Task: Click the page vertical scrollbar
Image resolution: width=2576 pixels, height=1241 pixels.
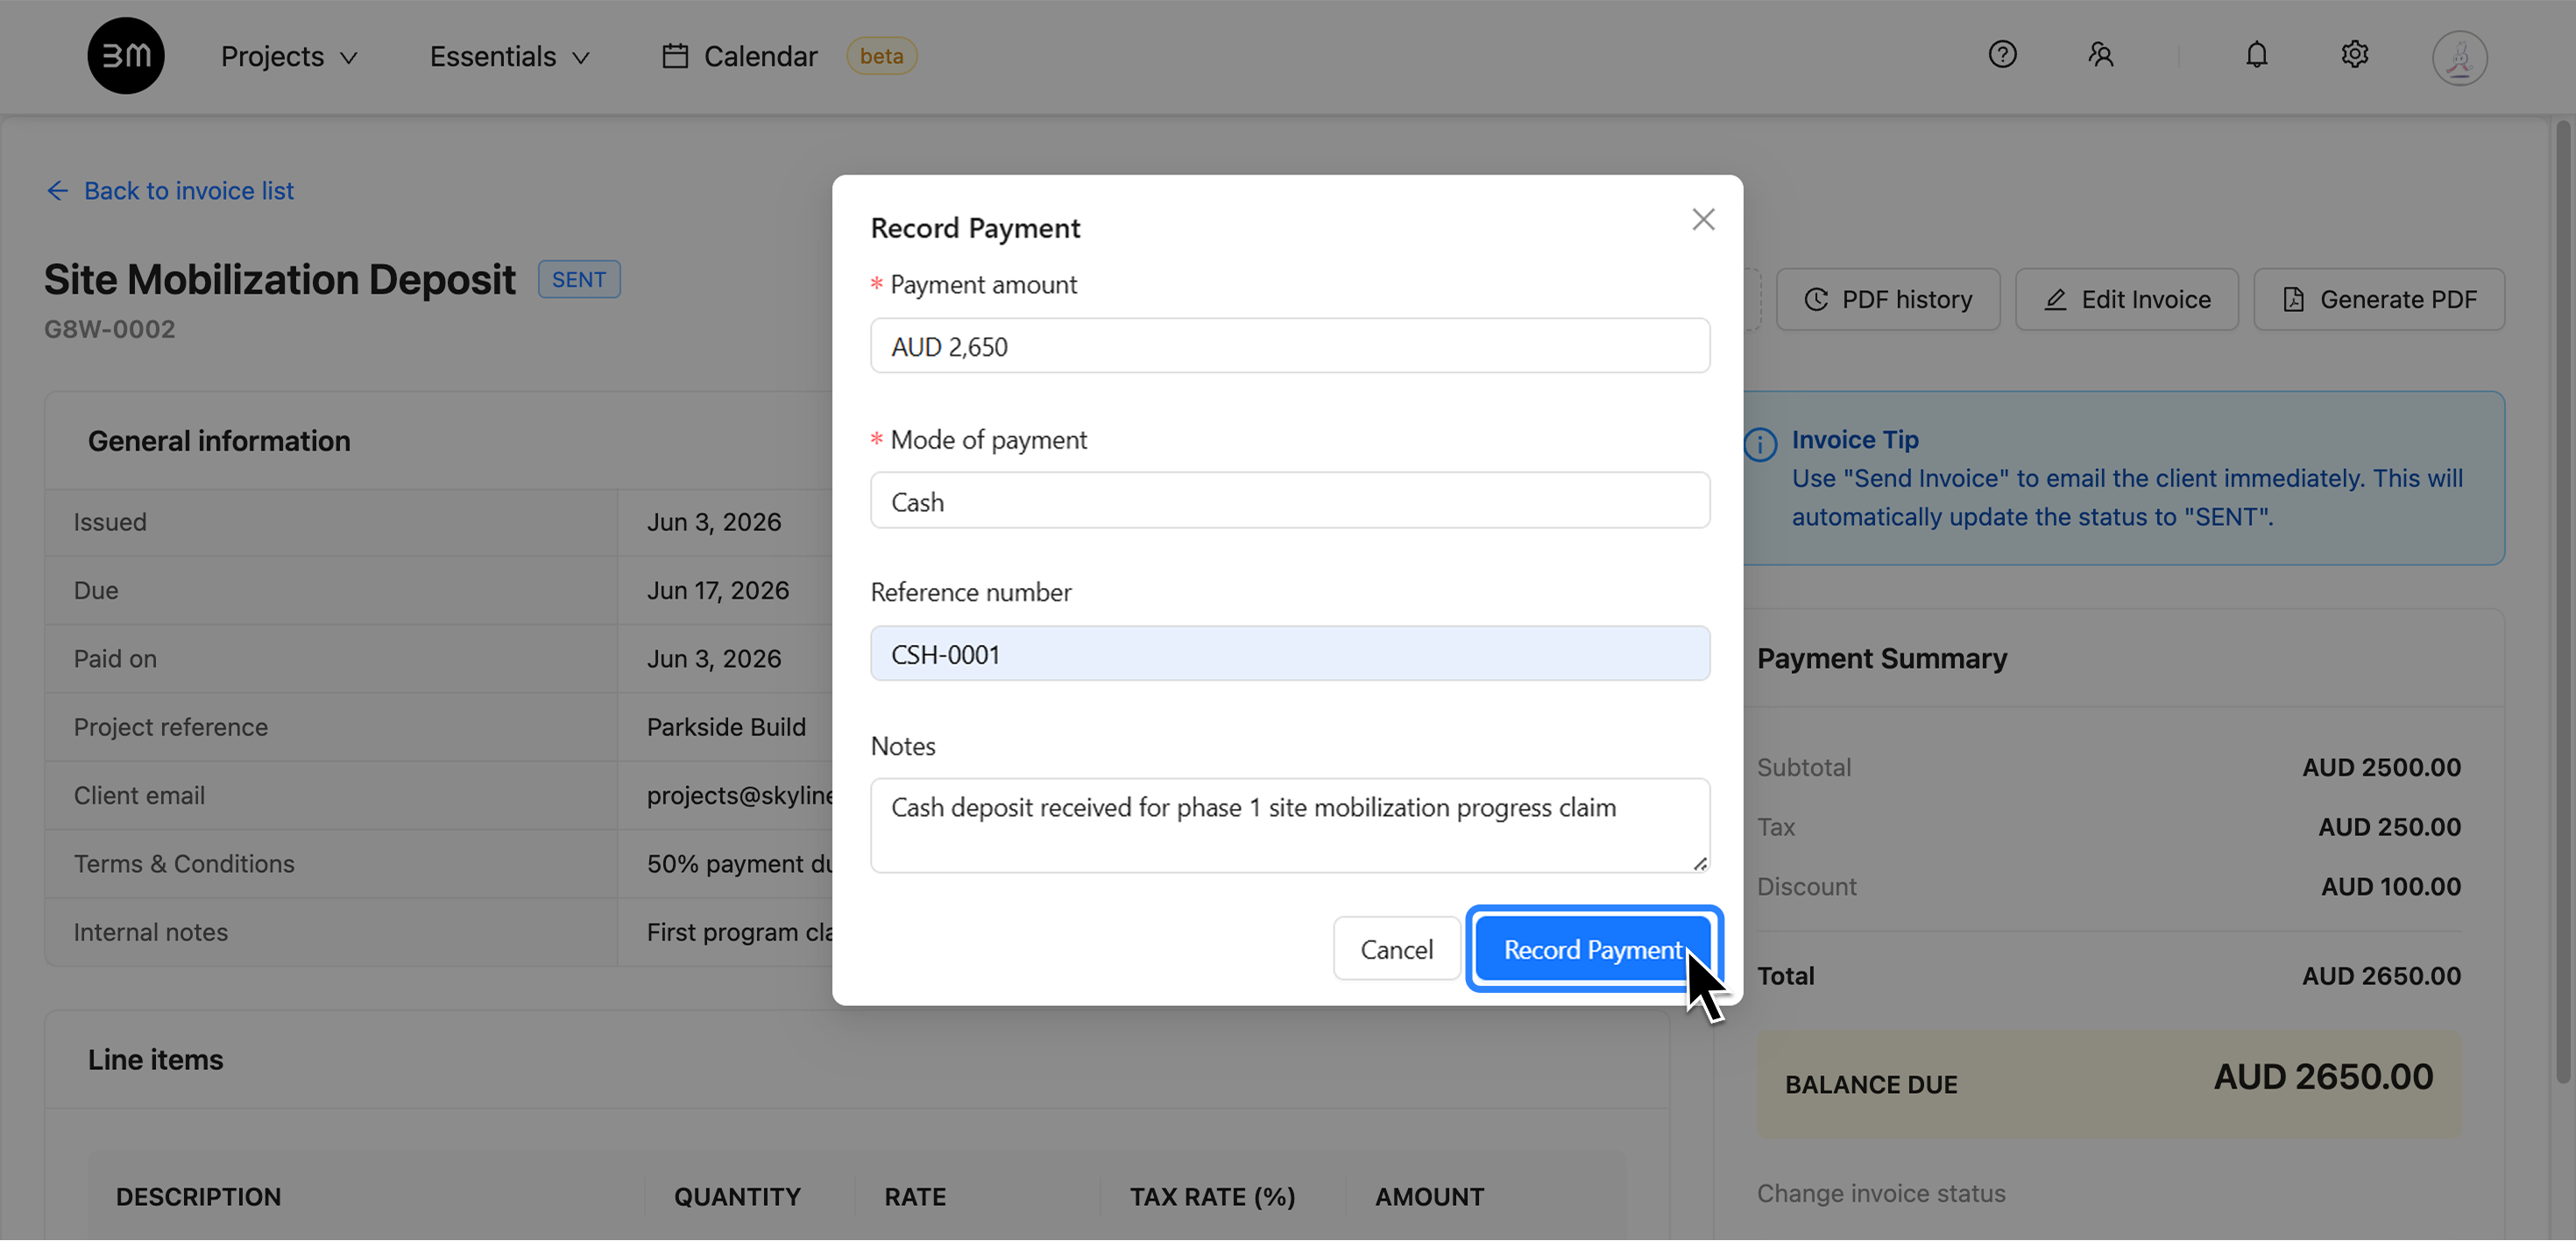Action: tap(2563, 600)
